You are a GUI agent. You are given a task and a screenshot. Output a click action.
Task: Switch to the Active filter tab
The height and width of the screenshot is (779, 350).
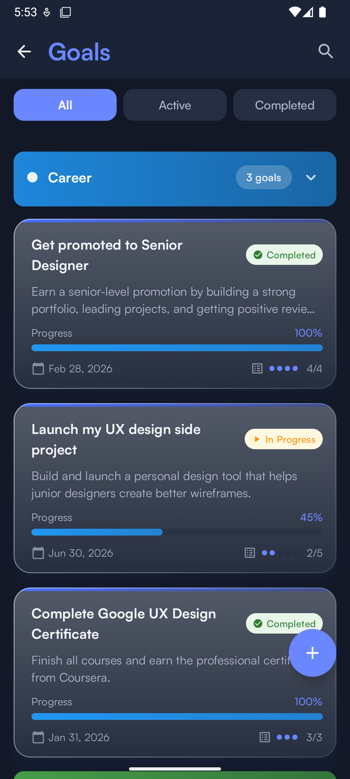175,105
